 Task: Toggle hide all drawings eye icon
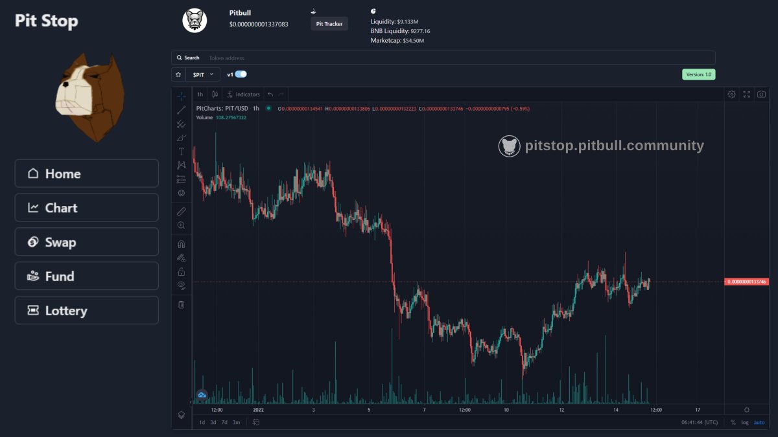pyautogui.click(x=182, y=285)
